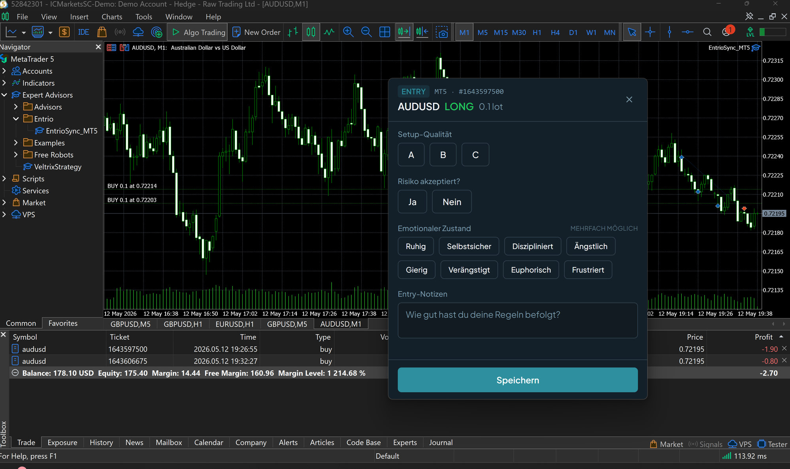Select bar chart type icon

(293, 32)
